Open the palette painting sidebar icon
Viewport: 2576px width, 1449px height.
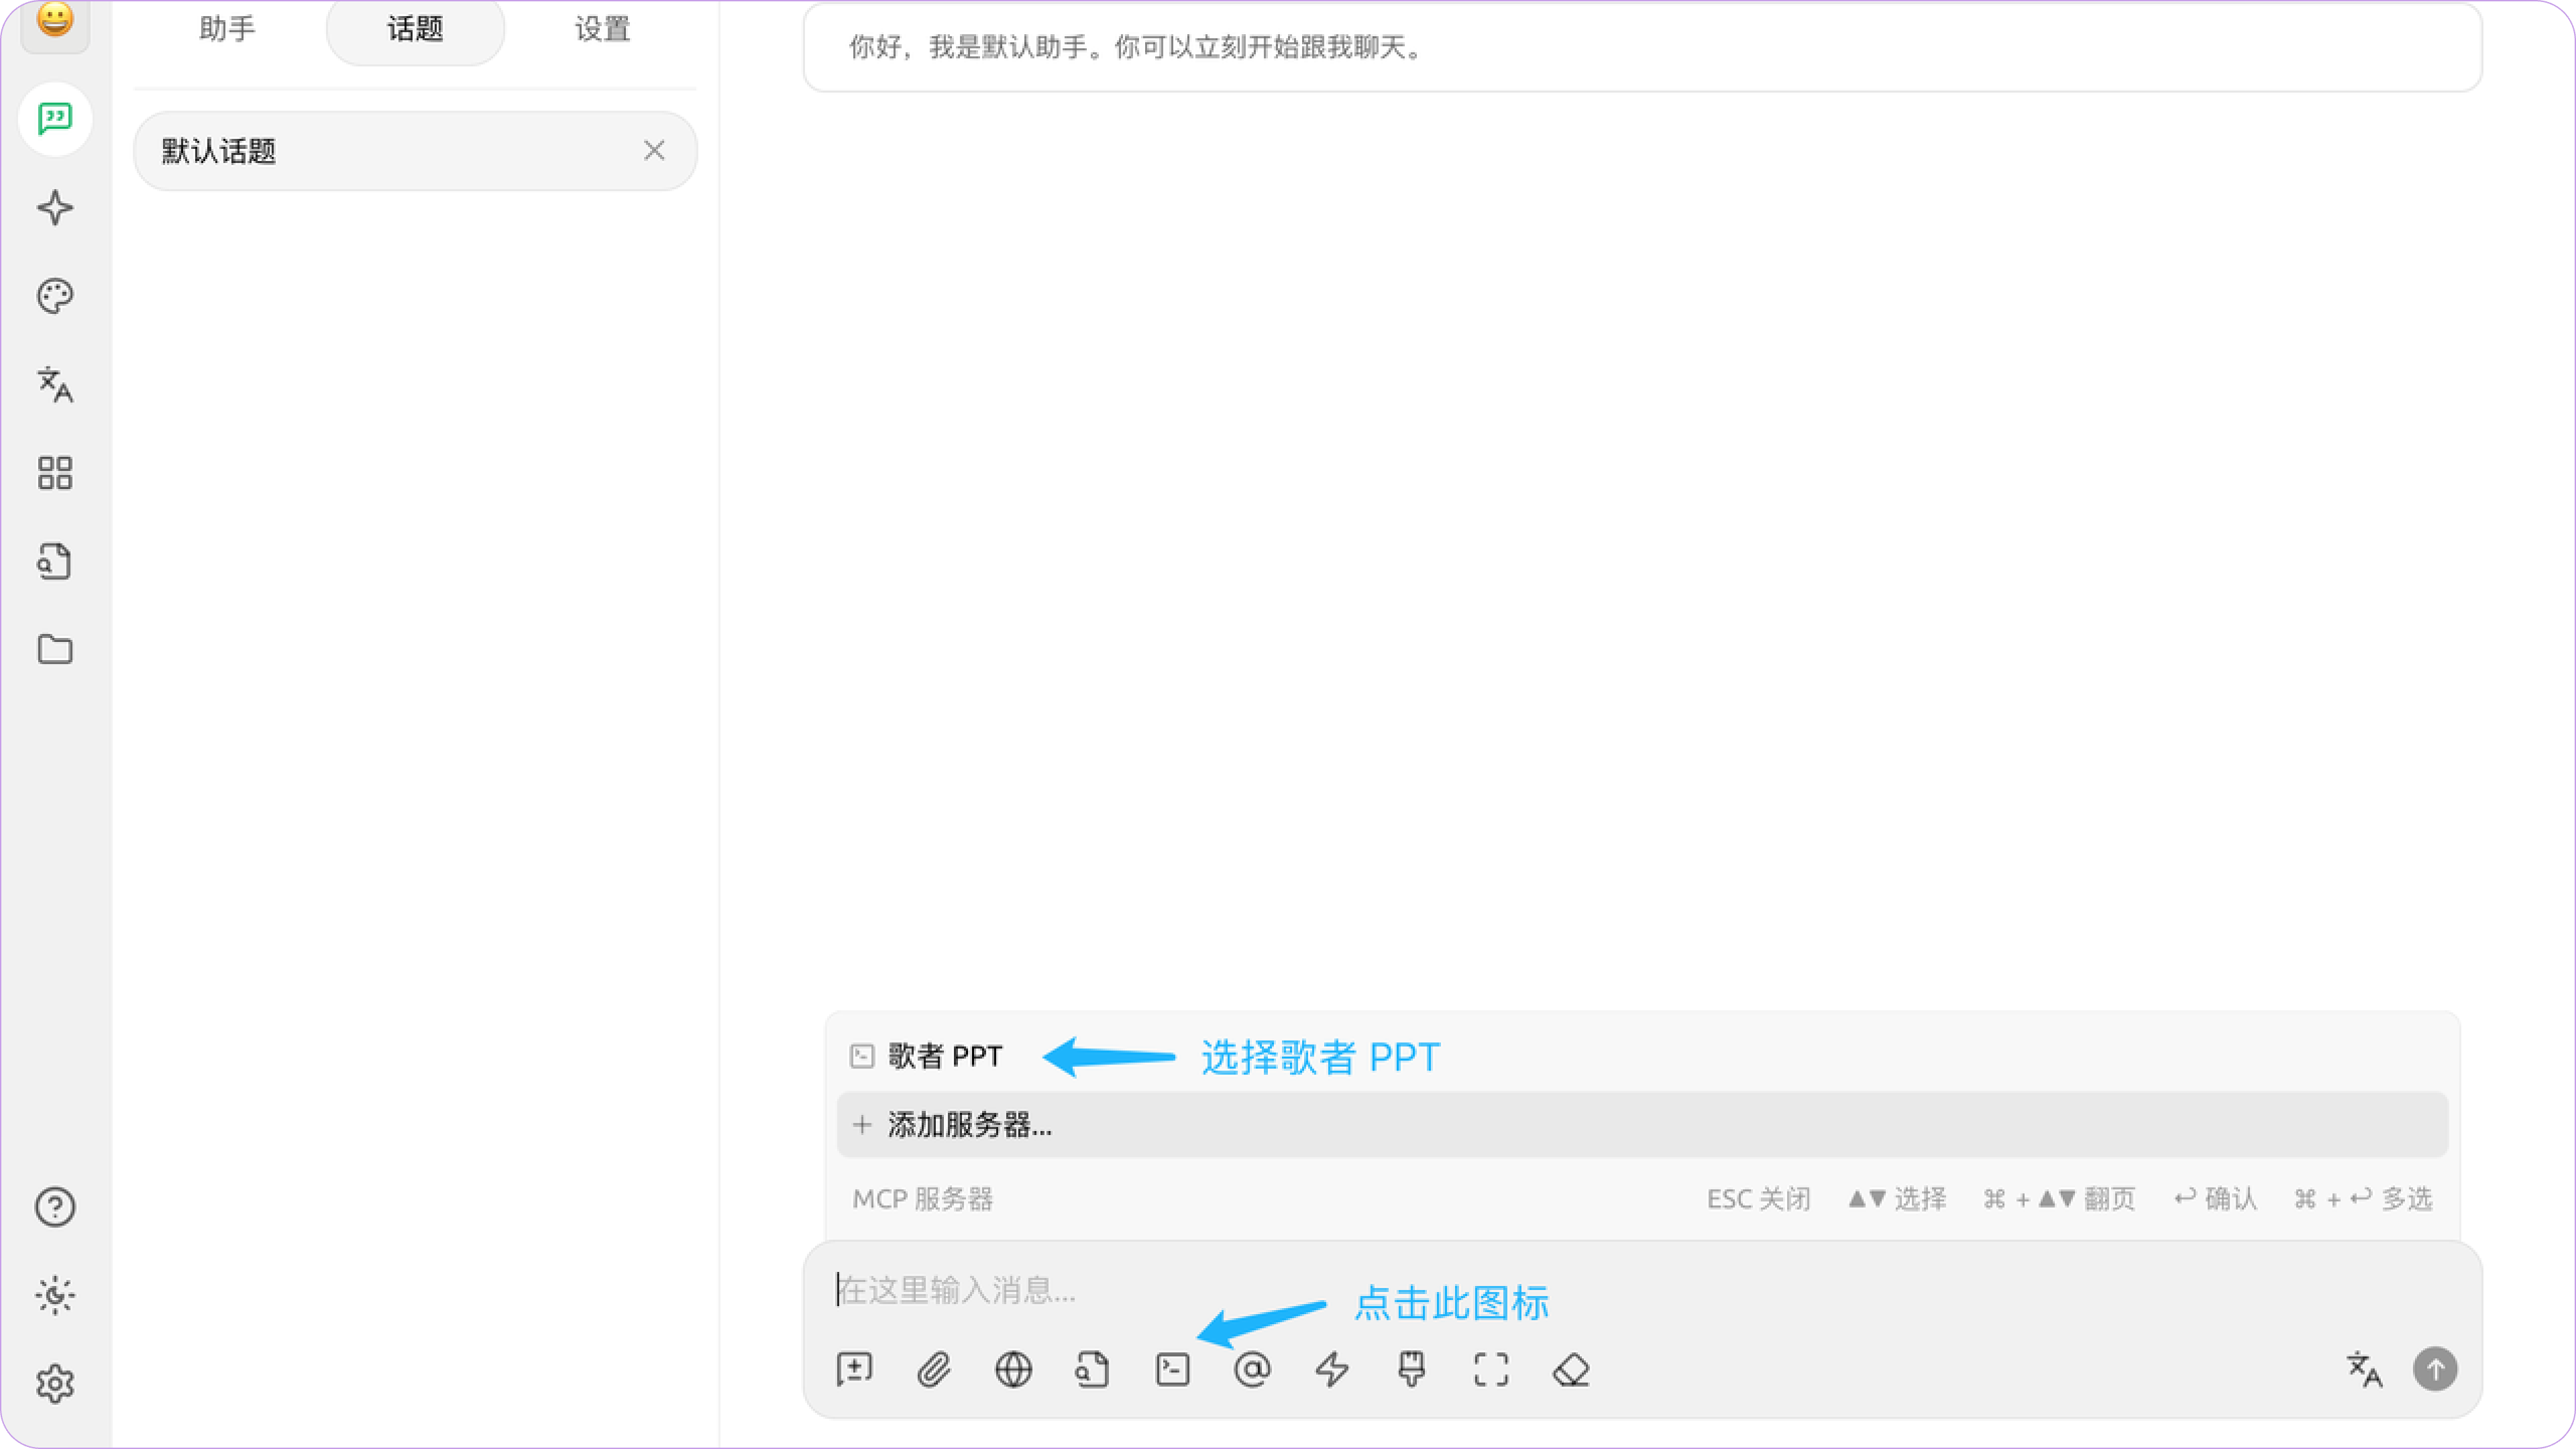55,296
